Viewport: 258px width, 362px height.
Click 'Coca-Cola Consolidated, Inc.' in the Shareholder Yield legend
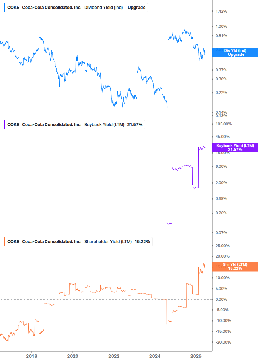52,242
